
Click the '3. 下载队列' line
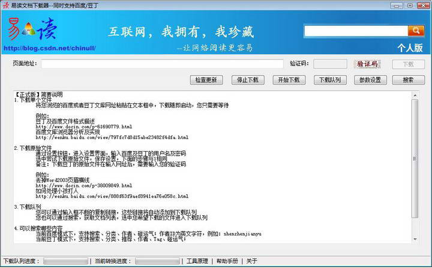click(x=28, y=207)
